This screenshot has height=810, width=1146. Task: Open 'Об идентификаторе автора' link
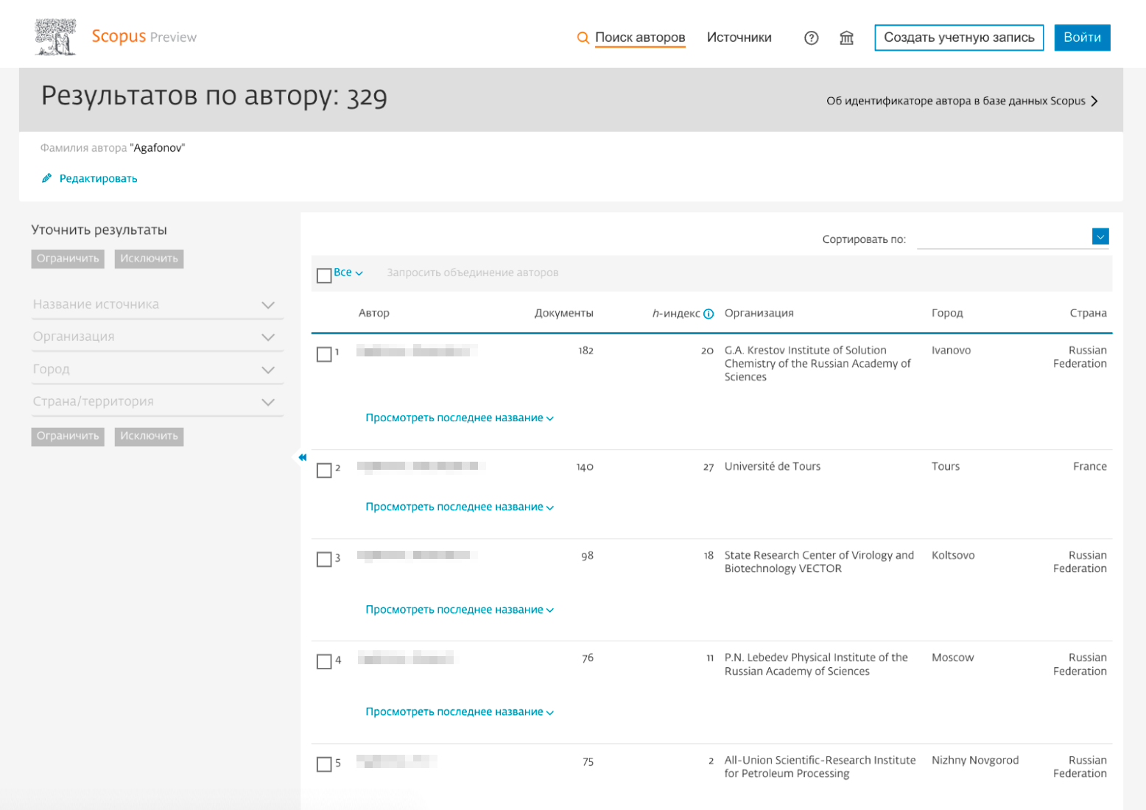[962, 101]
